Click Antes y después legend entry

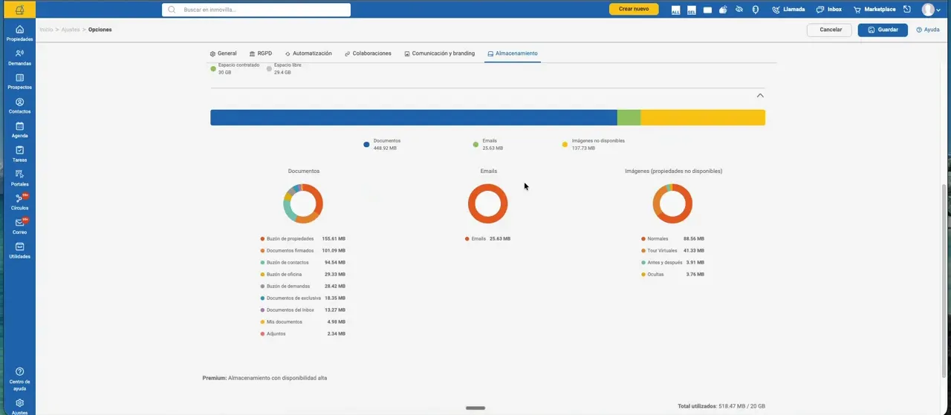pos(672,263)
